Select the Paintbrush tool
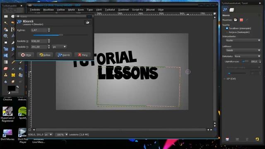265x149 pixels. 20,62
